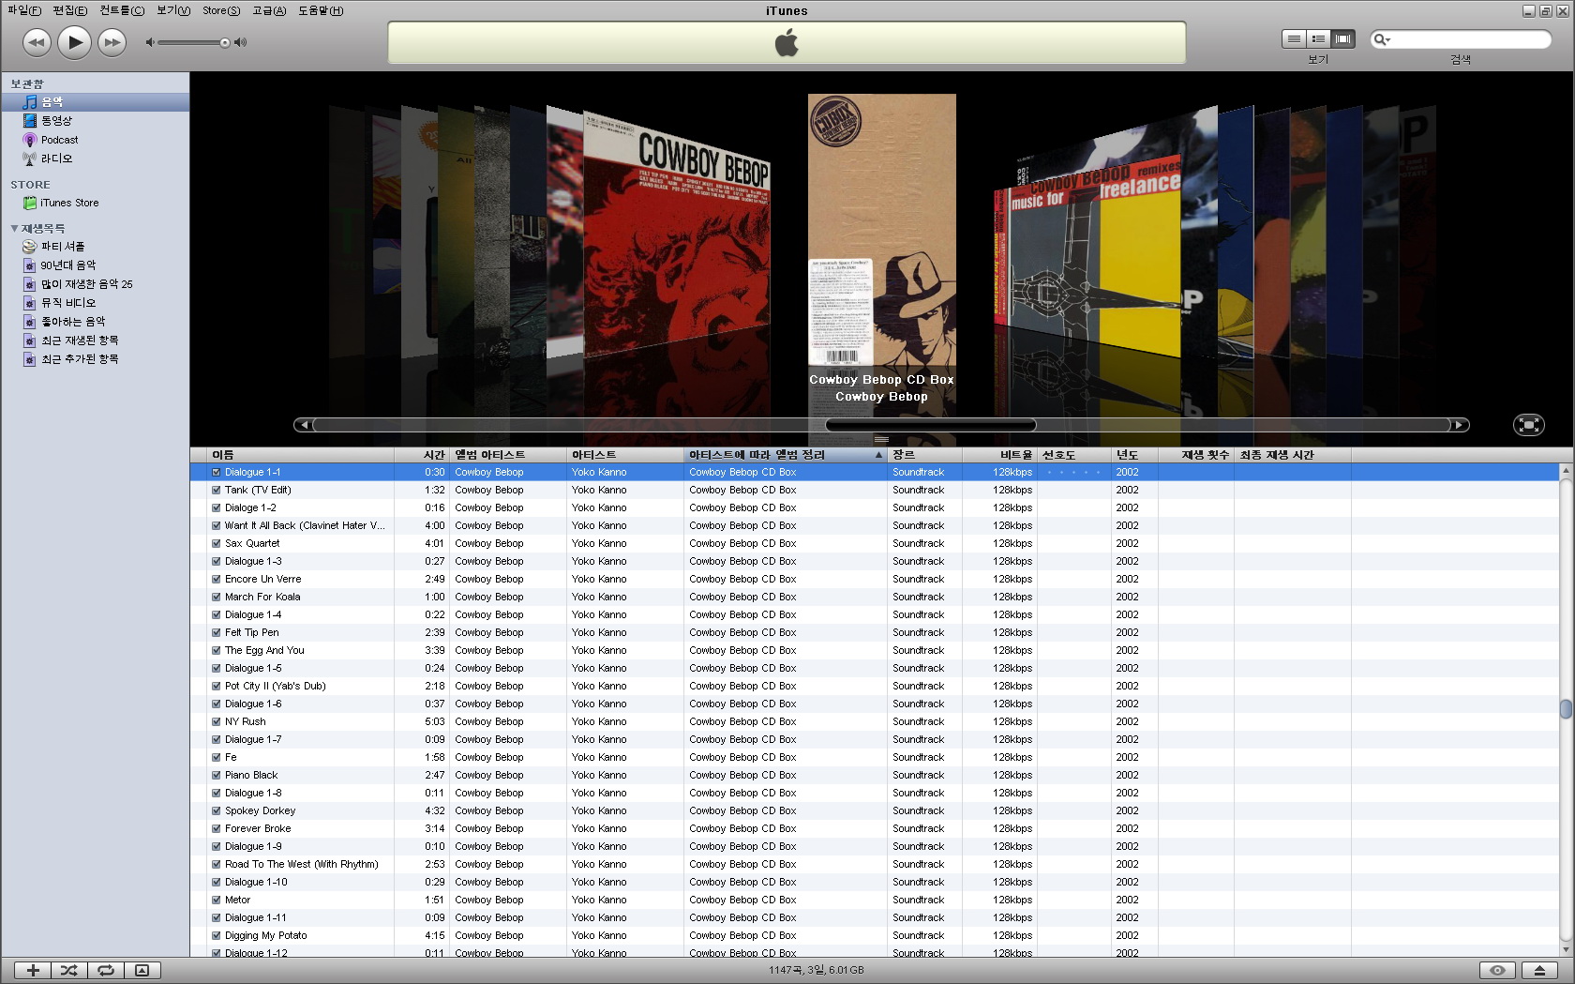Click the Previous track rewind button
The image size is (1575, 984).
pyautogui.click(x=37, y=42)
